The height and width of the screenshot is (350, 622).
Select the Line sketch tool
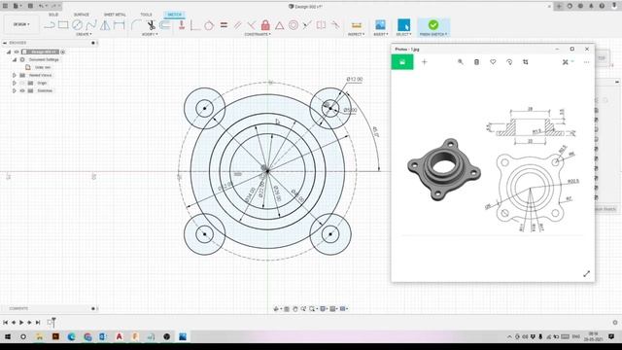(x=50, y=25)
